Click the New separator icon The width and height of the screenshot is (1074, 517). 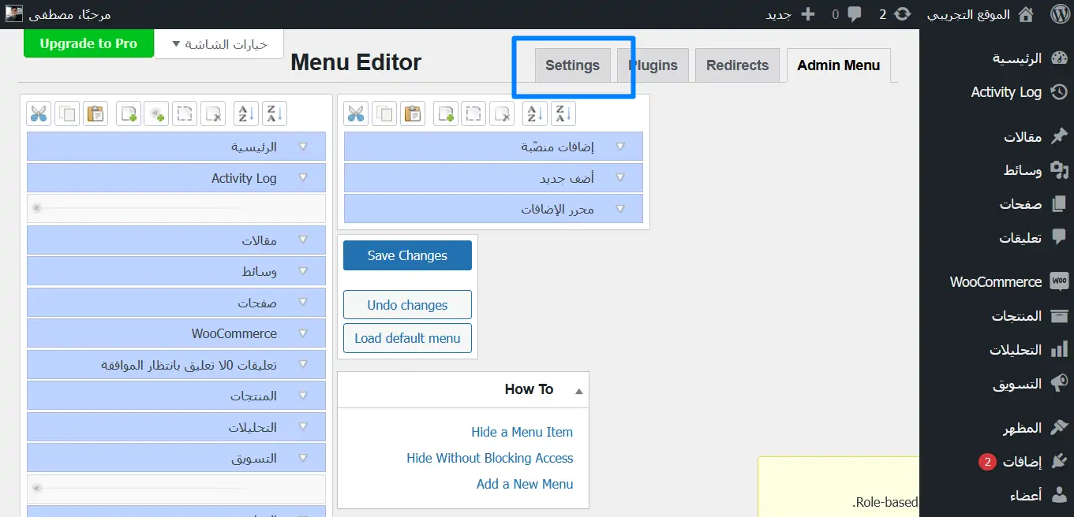tap(157, 113)
